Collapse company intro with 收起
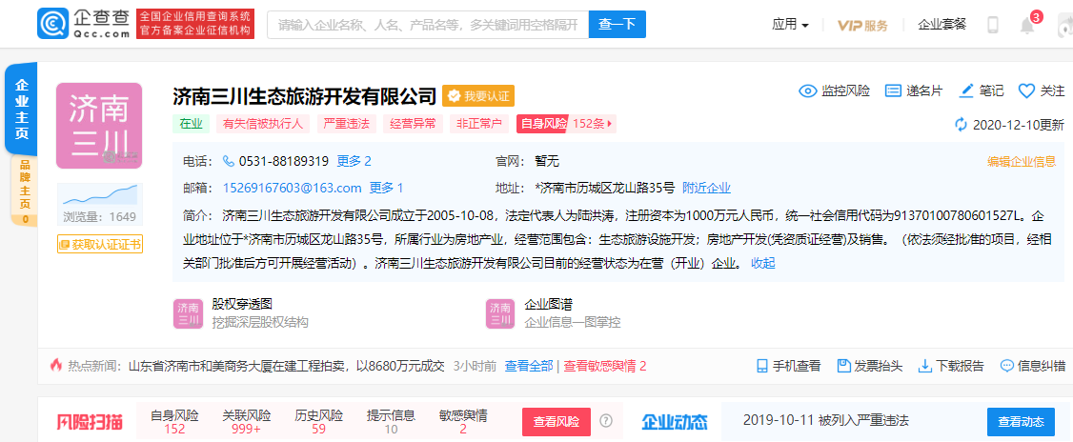1073x442 pixels. coord(763,263)
